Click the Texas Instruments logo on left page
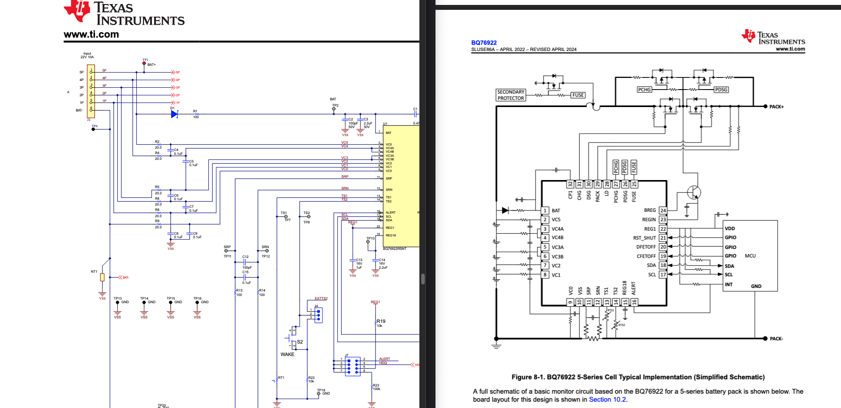This screenshot has height=408, width=841. point(124,13)
